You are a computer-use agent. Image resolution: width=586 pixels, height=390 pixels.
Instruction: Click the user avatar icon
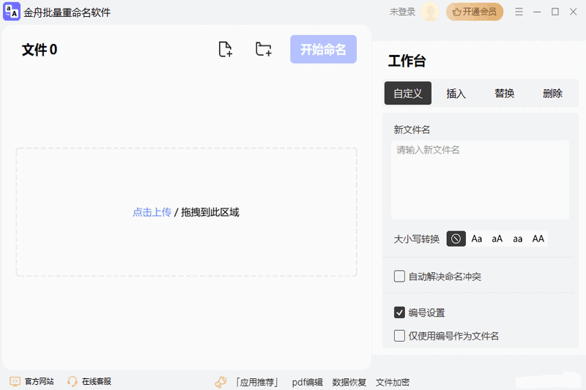tap(430, 12)
